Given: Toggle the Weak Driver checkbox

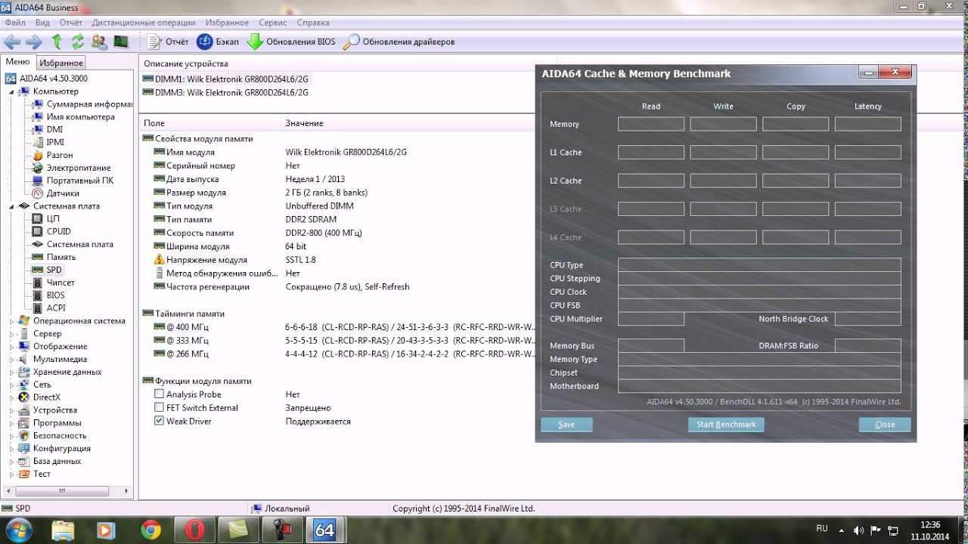Looking at the screenshot, I should click(x=159, y=421).
